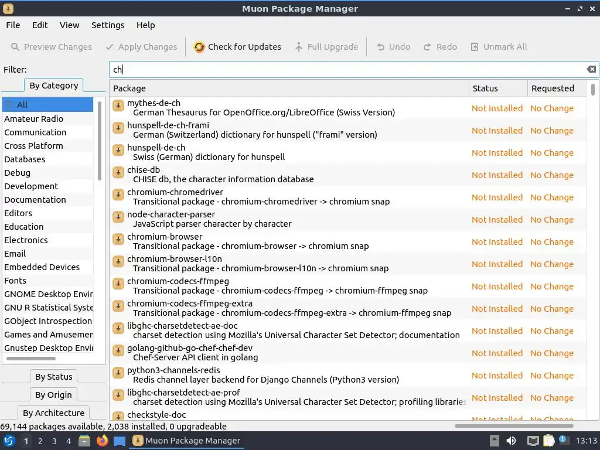The width and height of the screenshot is (600, 450).
Task: Click the Package column header
Action: [289, 88]
